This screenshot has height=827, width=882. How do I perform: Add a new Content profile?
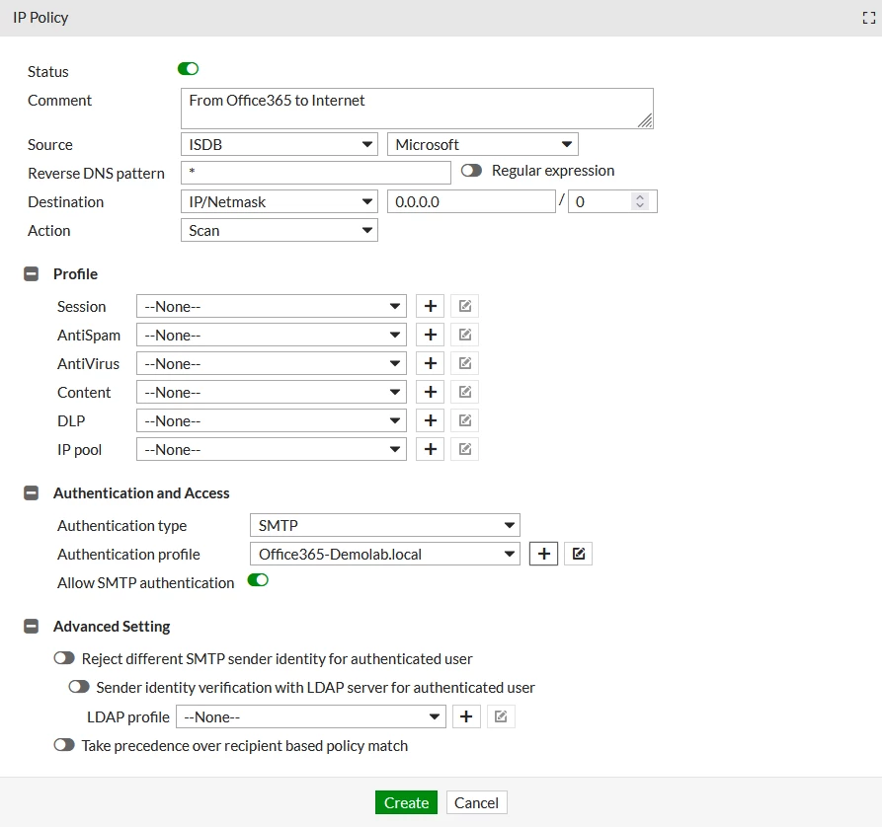coord(431,393)
